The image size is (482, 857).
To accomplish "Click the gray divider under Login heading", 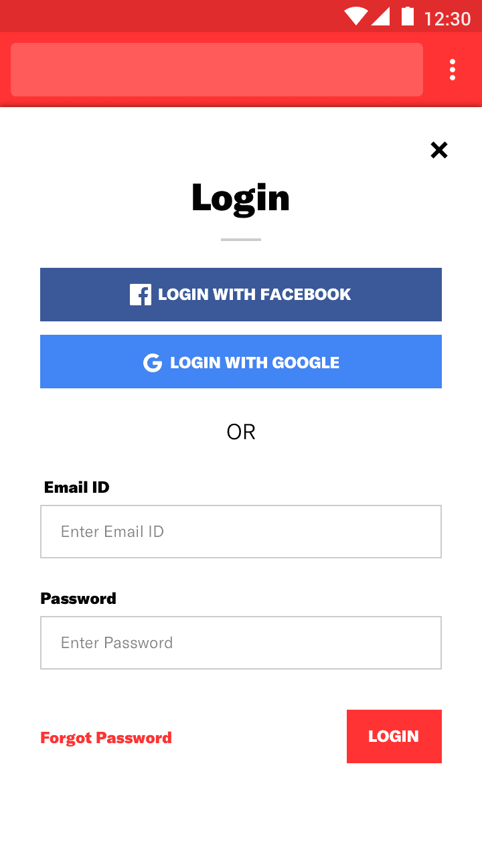I will (x=241, y=239).
